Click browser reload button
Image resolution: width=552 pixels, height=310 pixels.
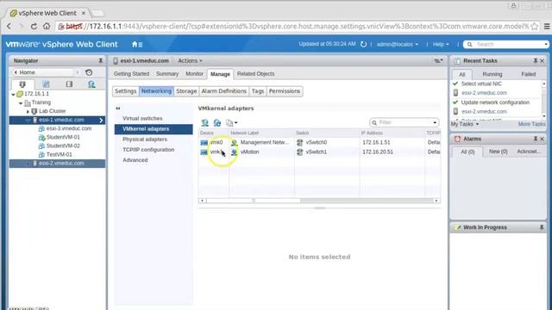(34, 27)
